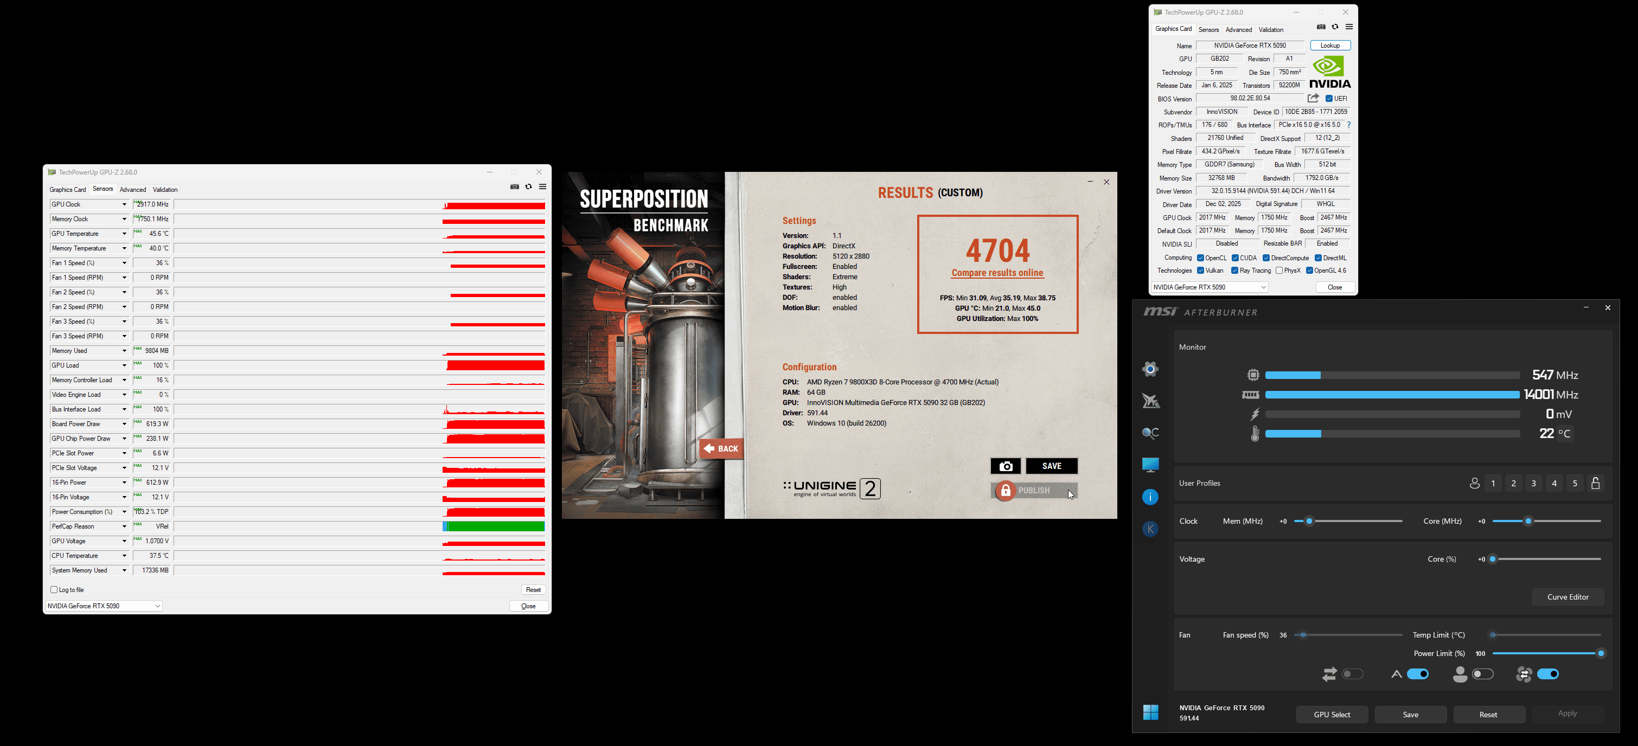This screenshot has width=1638, height=746.
Task: Toggle the UEFI checkbox
Action: pos(1329,99)
